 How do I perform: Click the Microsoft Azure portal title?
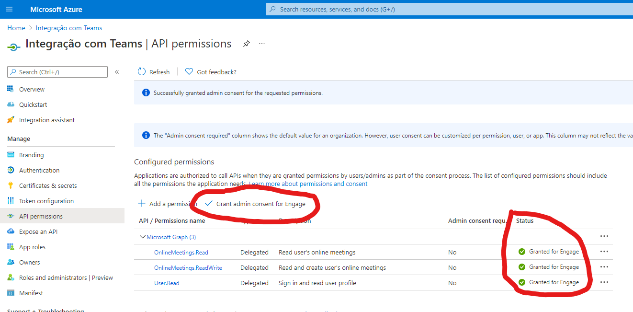click(56, 9)
